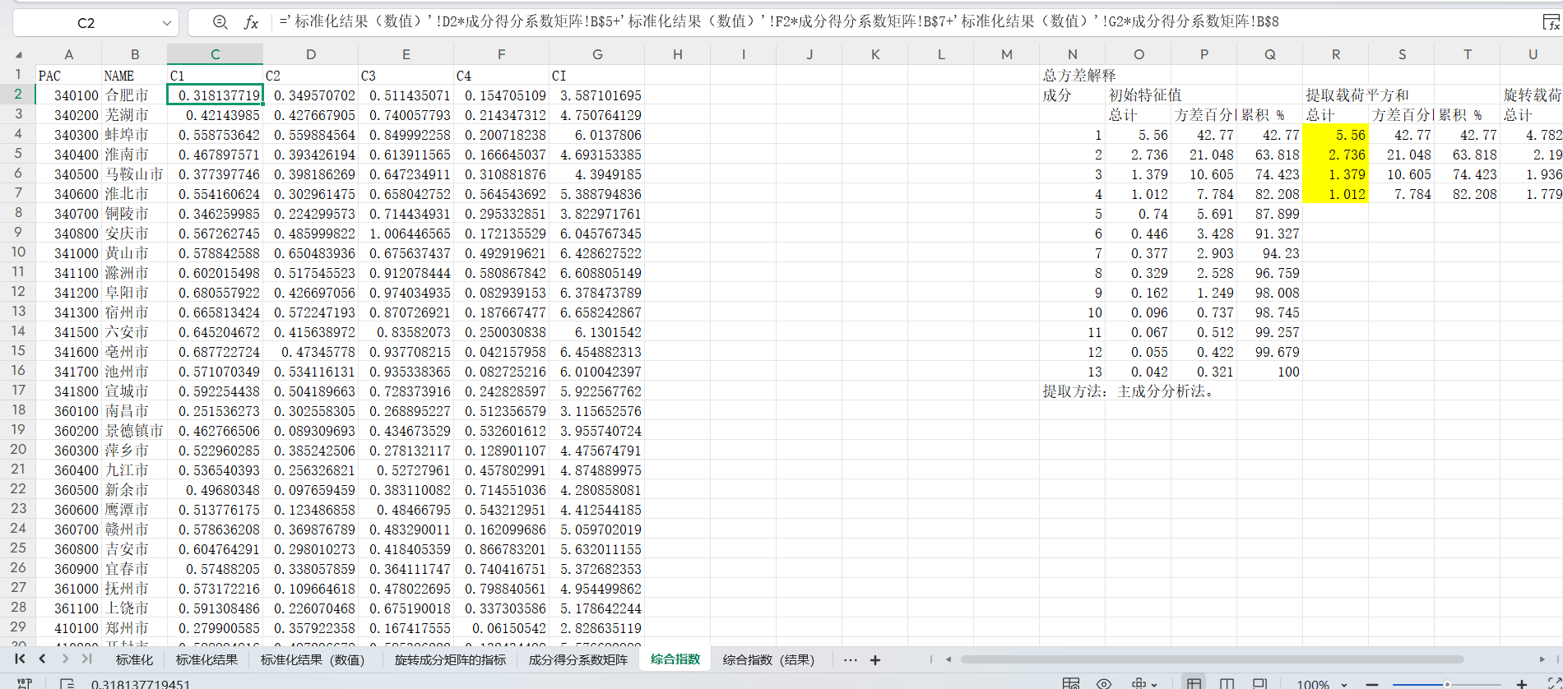Screen dimensions: 1563x689
Task: Switch to page layout view icon
Action: 1227,683
